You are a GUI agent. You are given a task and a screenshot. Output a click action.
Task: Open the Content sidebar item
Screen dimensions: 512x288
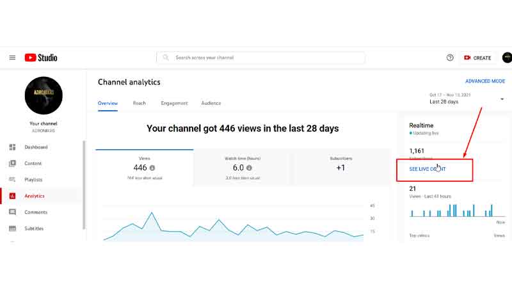pyautogui.click(x=42, y=163)
